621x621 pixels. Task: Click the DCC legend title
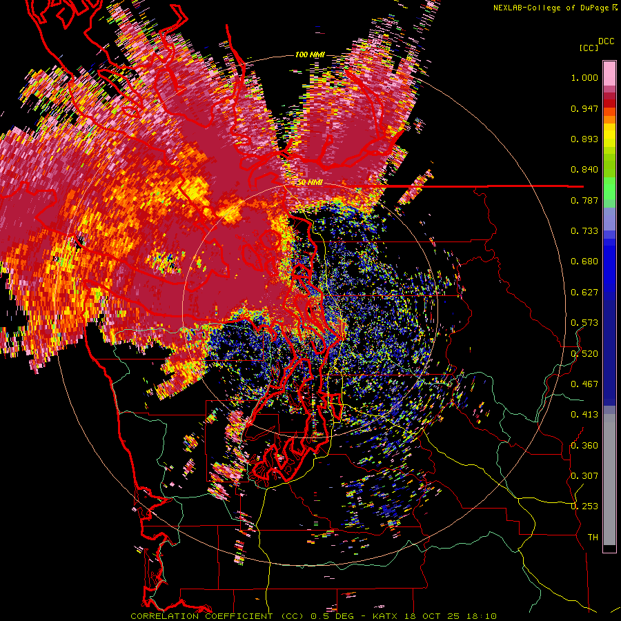pos(606,41)
